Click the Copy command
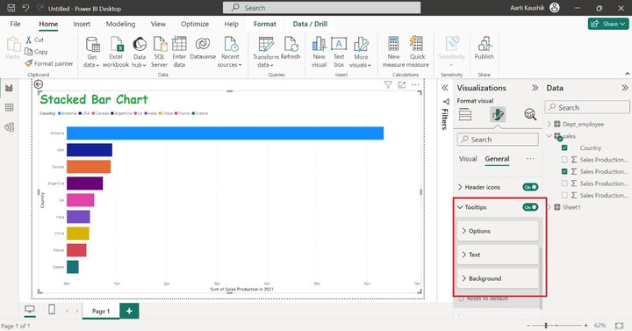Screen dimensions: 632x331 point(36,52)
